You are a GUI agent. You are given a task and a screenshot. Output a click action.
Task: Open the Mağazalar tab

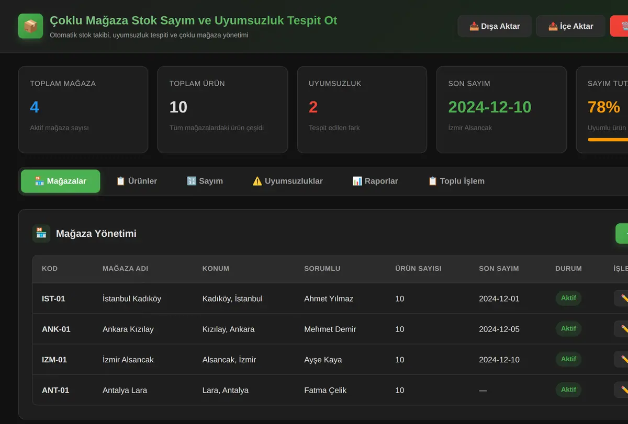pos(61,181)
